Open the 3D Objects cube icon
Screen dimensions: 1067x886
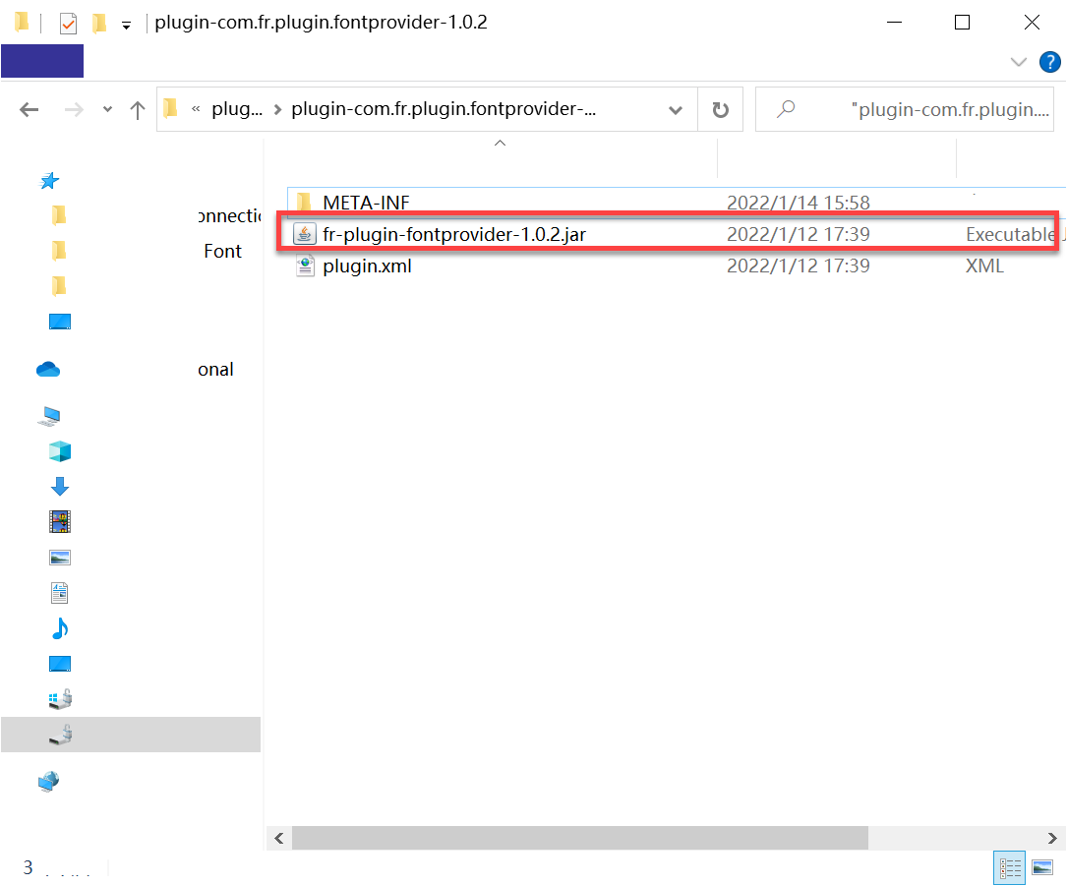click(x=60, y=451)
